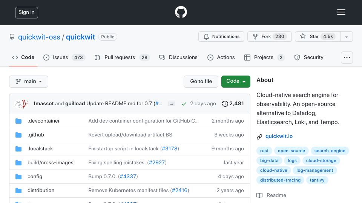The image size is (362, 203).
Task: Select the big-data topic tag
Action: (x=269, y=161)
